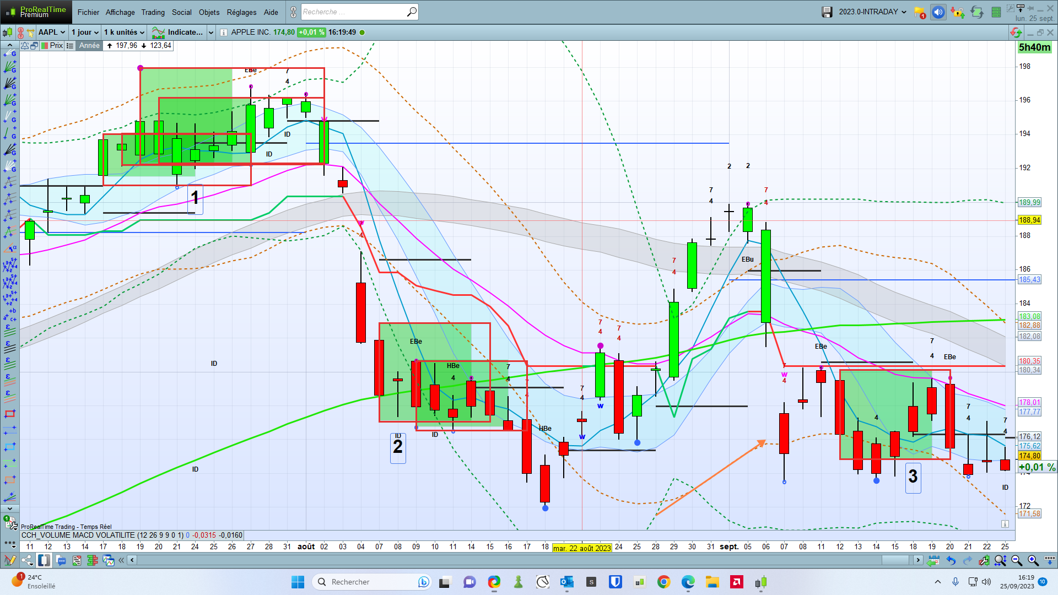Click the Année period button
Image resolution: width=1058 pixels, height=595 pixels.
[89, 46]
